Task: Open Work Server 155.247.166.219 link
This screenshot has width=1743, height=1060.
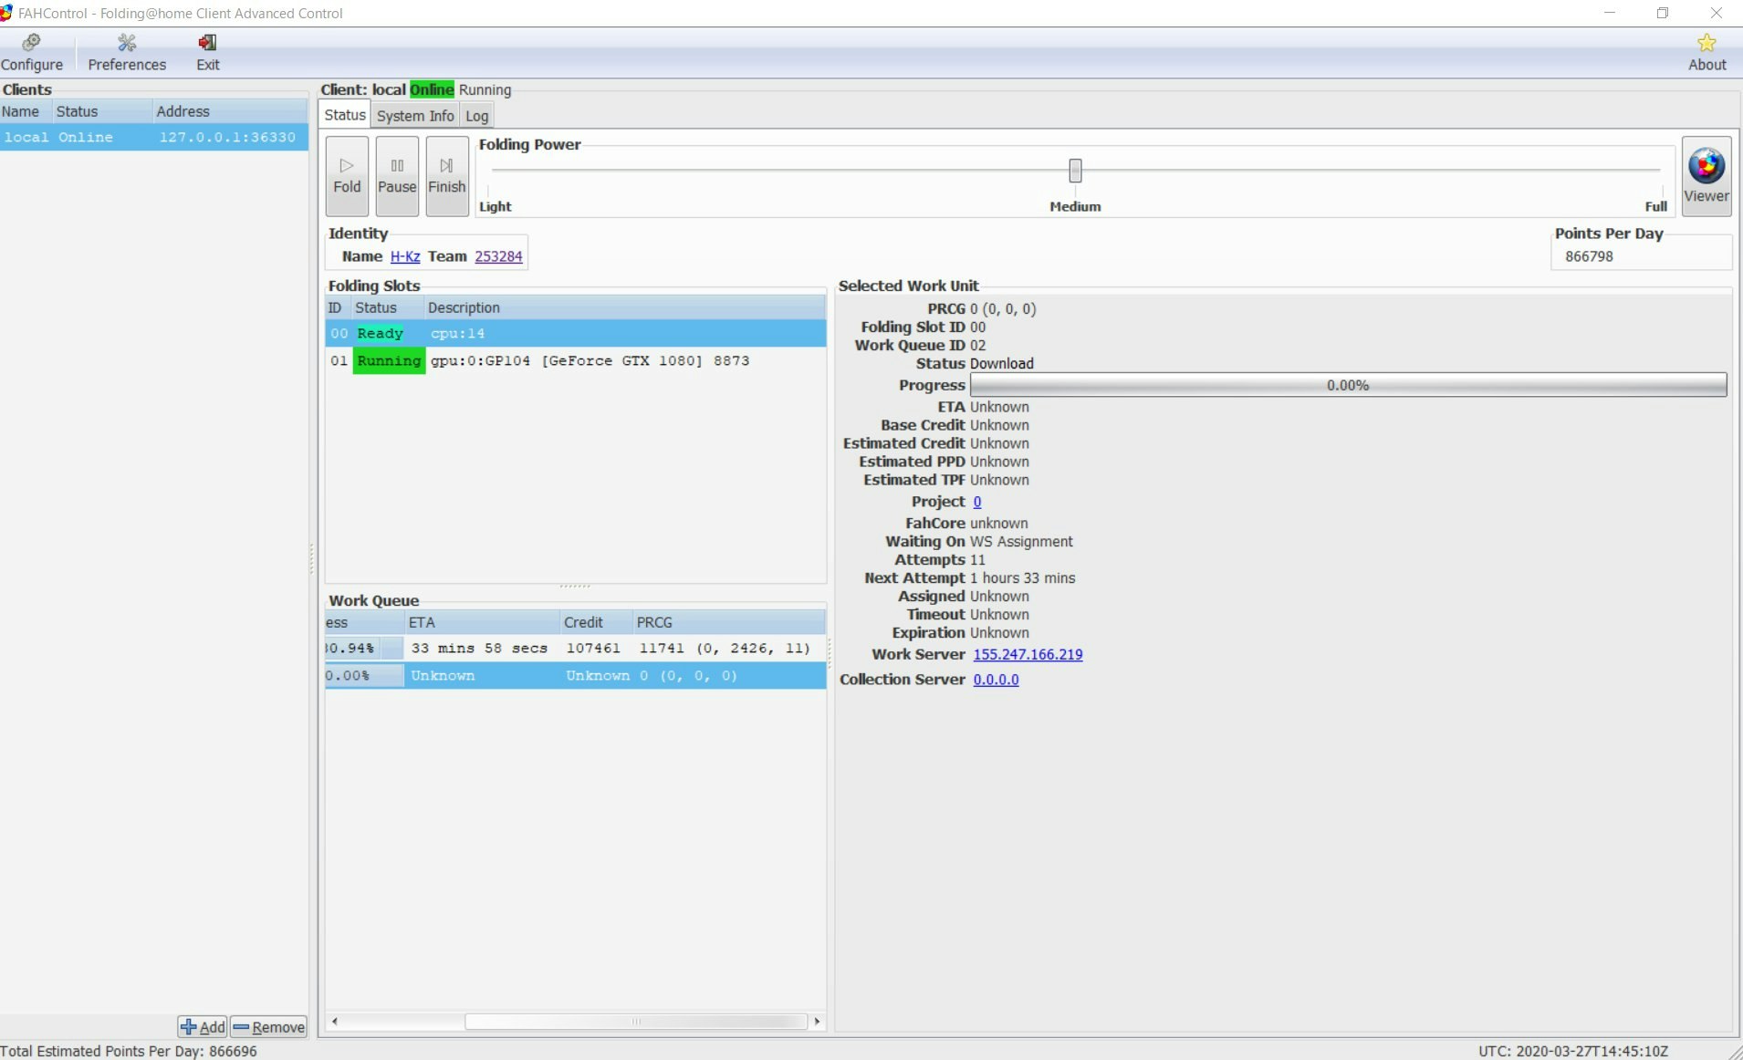Action: [1028, 654]
